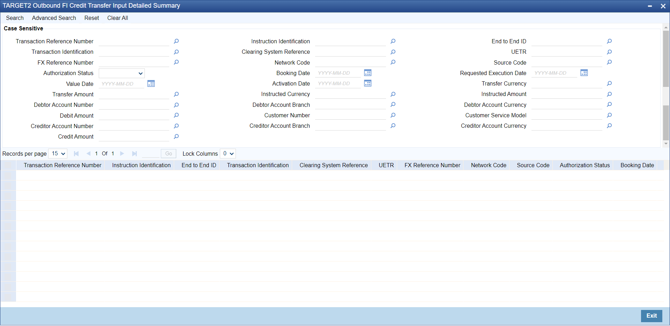The image size is (670, 326).
Task: Open lookup for Transfer Amount
Action: tap(176, 94)
